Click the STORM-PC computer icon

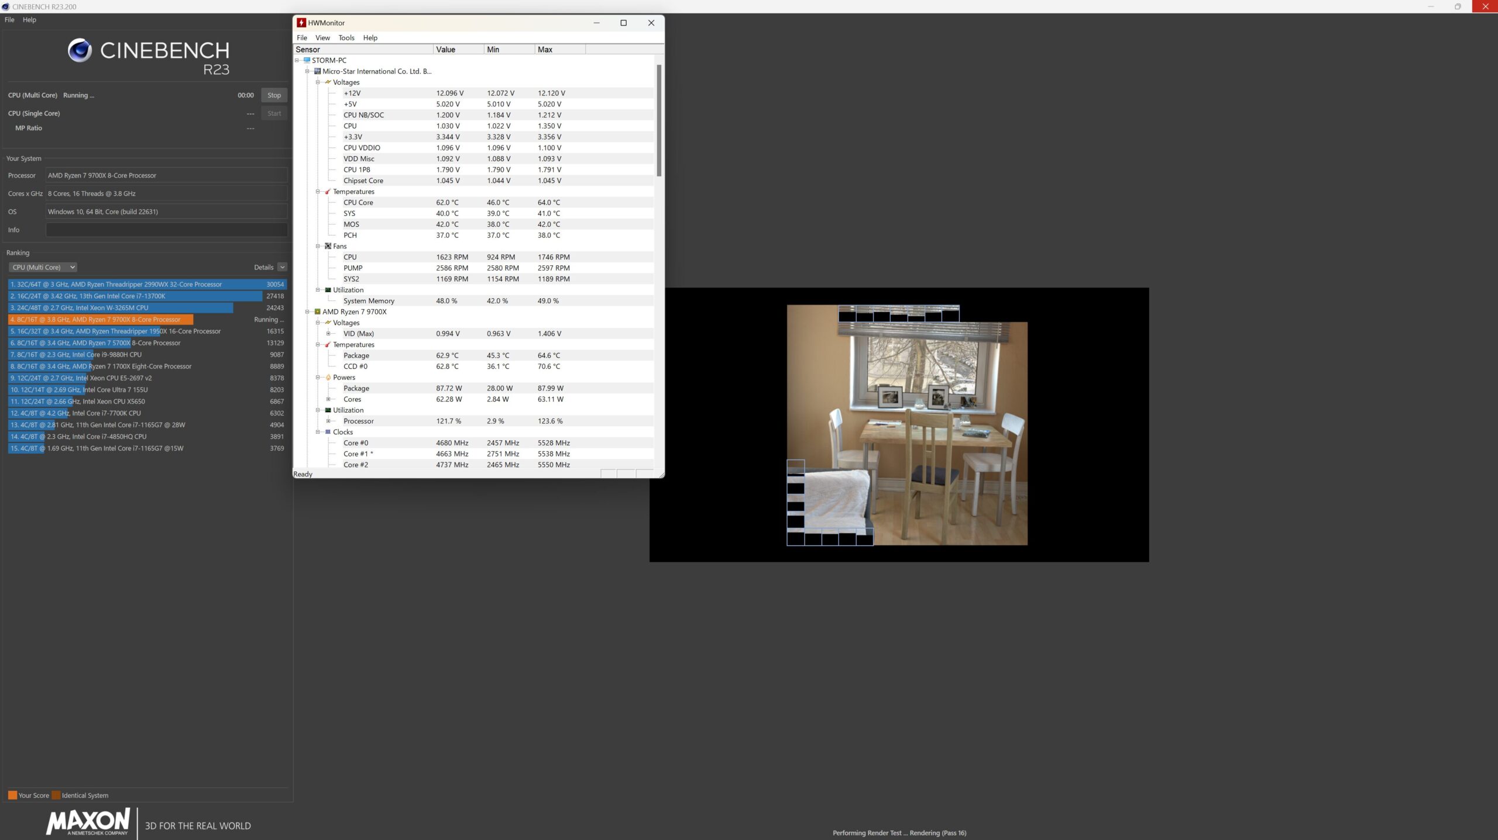307,60
